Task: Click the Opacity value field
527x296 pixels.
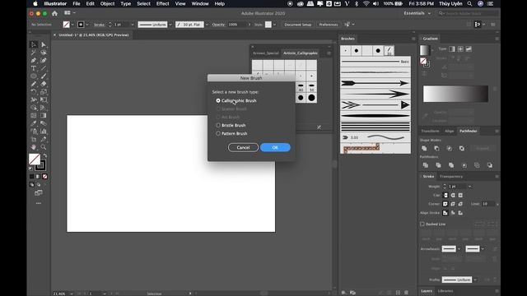Action: (x=237, y=25)
